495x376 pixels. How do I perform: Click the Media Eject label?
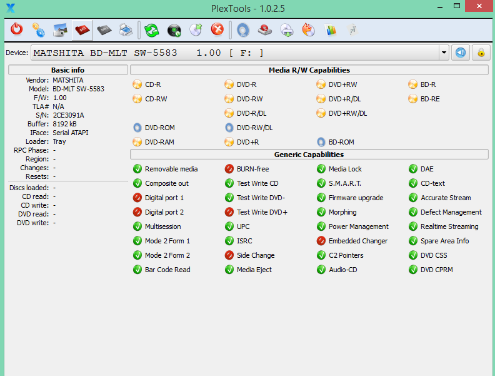click(x=254, y=270)
